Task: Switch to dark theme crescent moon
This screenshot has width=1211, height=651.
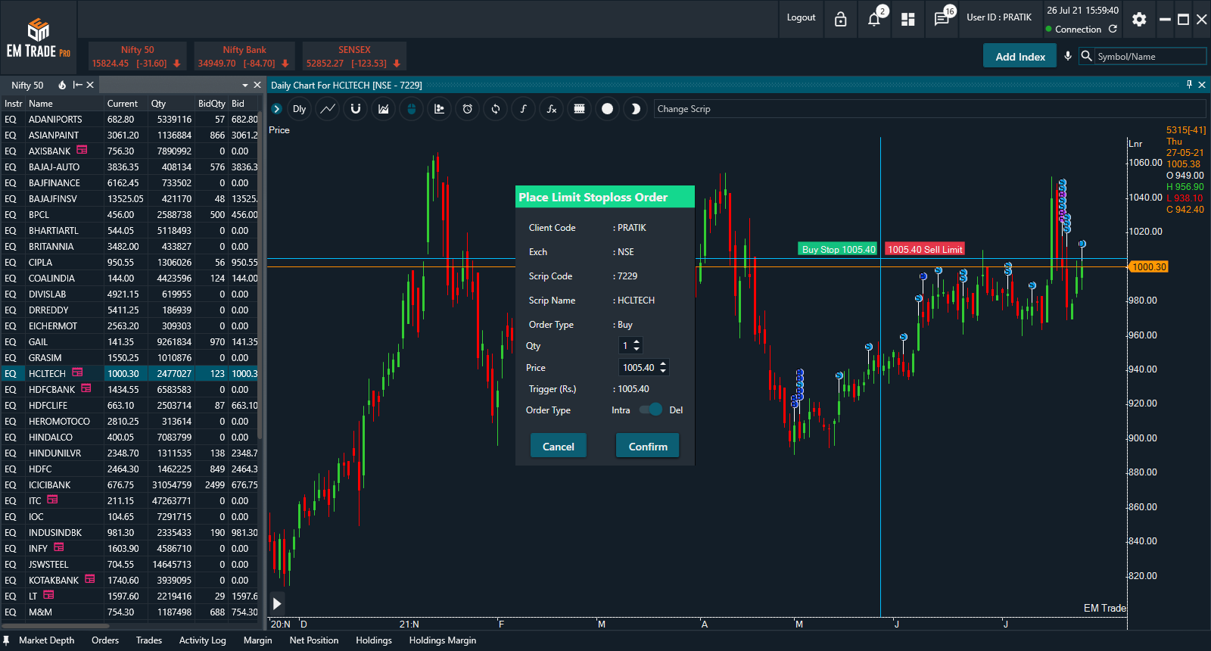Action: 636,109
